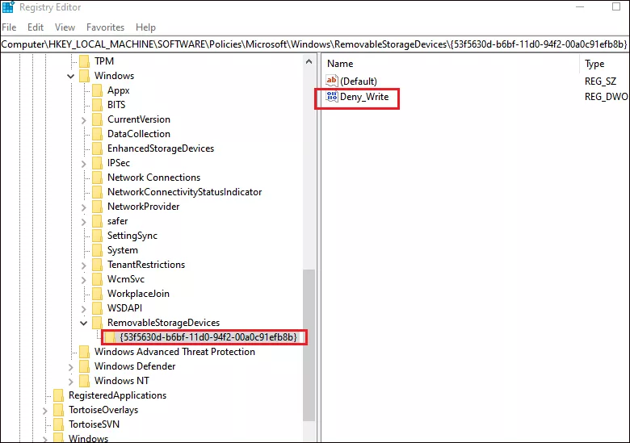Select the Windows Defender key name
Screen dimensions: 630x443
pyautogui.click(x=135, y=366)
